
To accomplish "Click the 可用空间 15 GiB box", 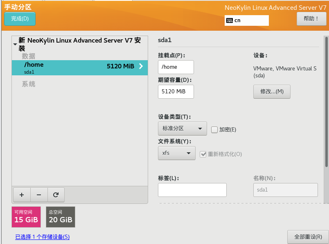I will click(x=26, y=217).
